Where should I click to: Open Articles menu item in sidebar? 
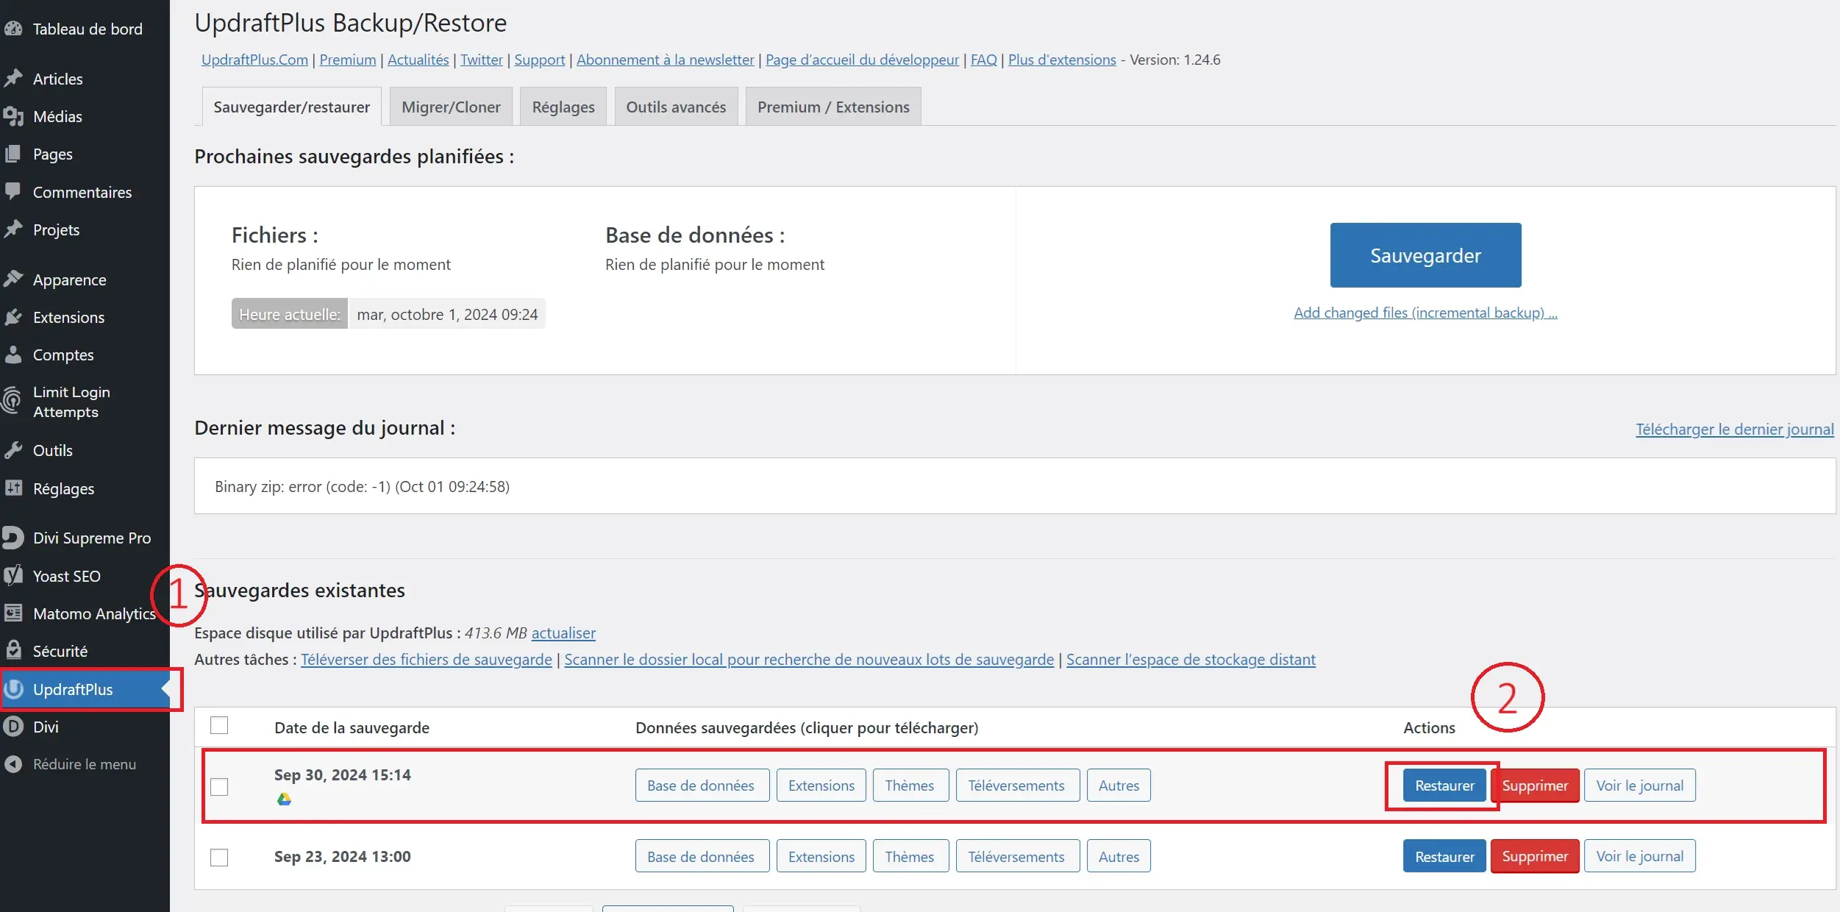coord(85,79)
